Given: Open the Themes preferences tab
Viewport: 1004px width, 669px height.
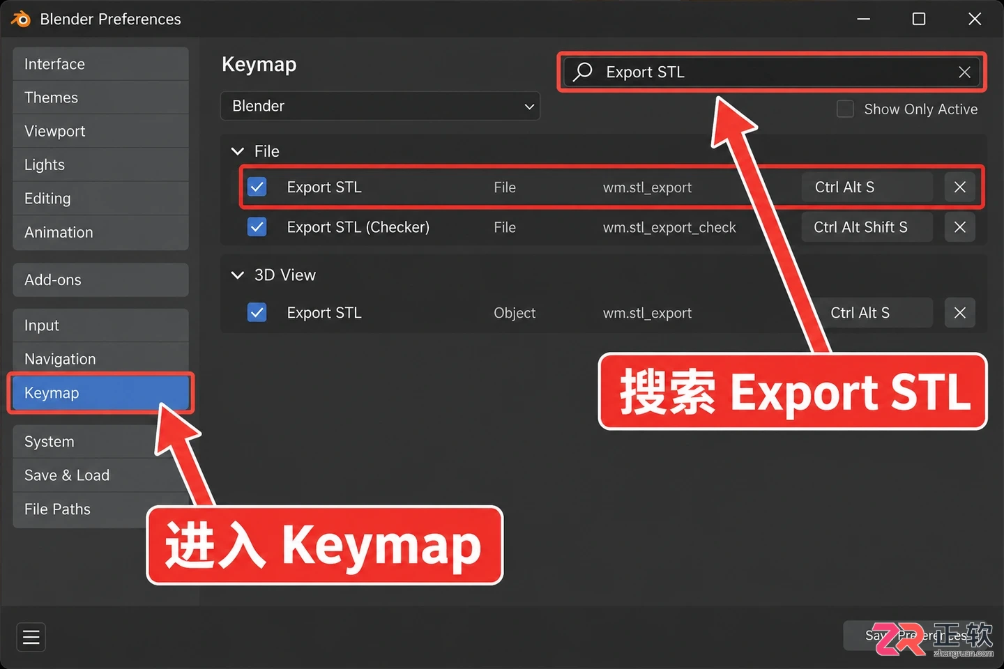Looking at the screenshot, I should coord(100,98).
